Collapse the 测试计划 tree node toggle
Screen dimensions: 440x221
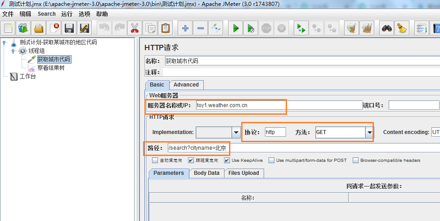click(4, 43)
